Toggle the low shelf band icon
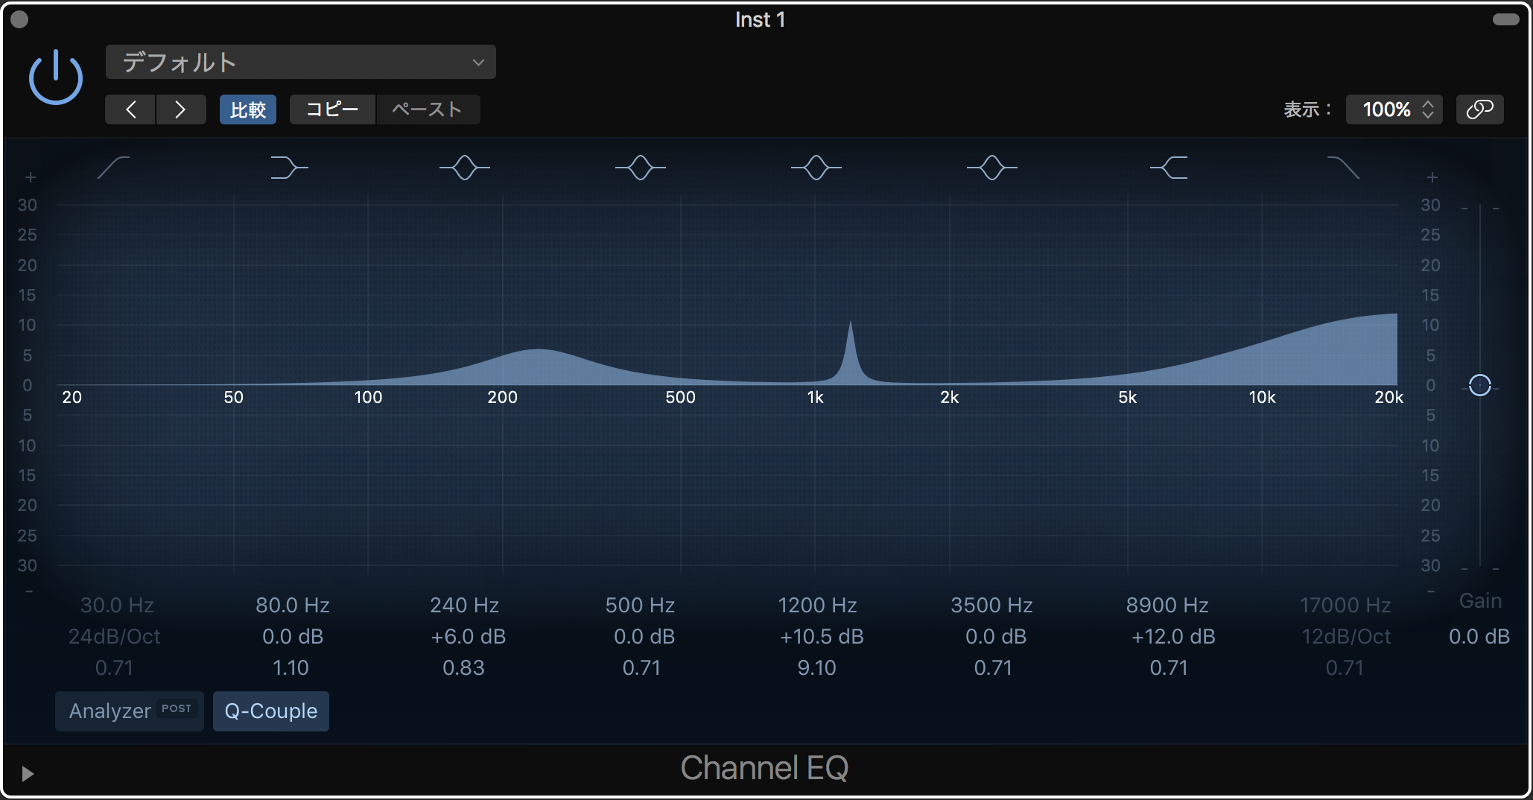 (289, 168)
